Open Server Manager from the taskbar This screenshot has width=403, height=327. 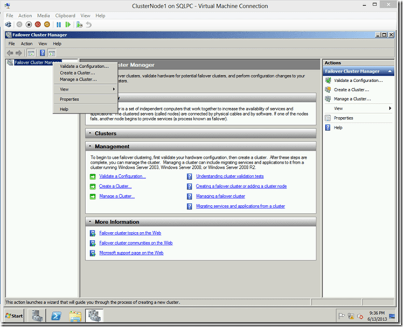point(38,315)
